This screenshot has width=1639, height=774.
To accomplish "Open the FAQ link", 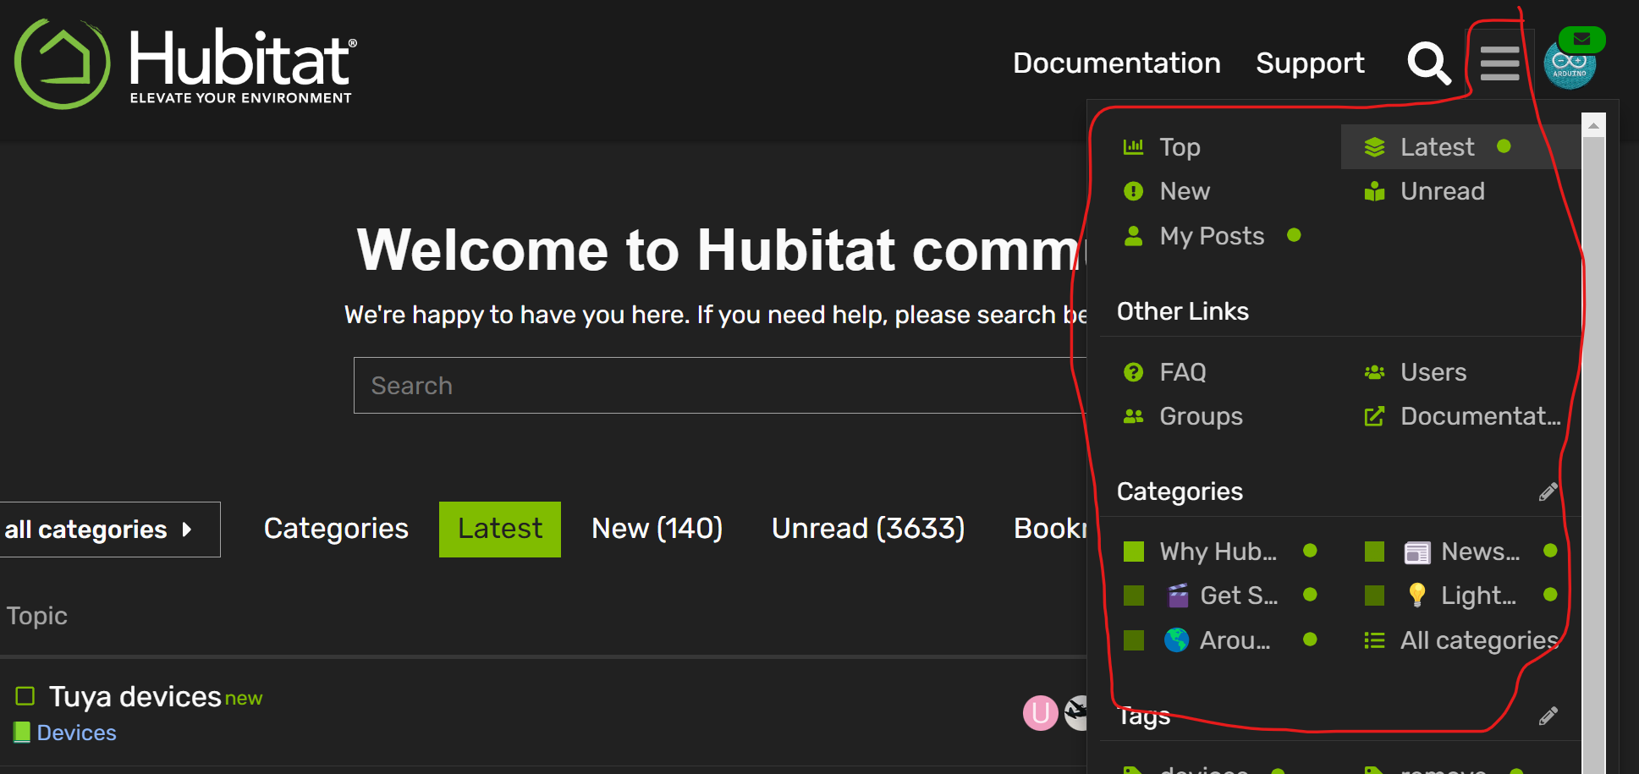I will click(1163, 372).
